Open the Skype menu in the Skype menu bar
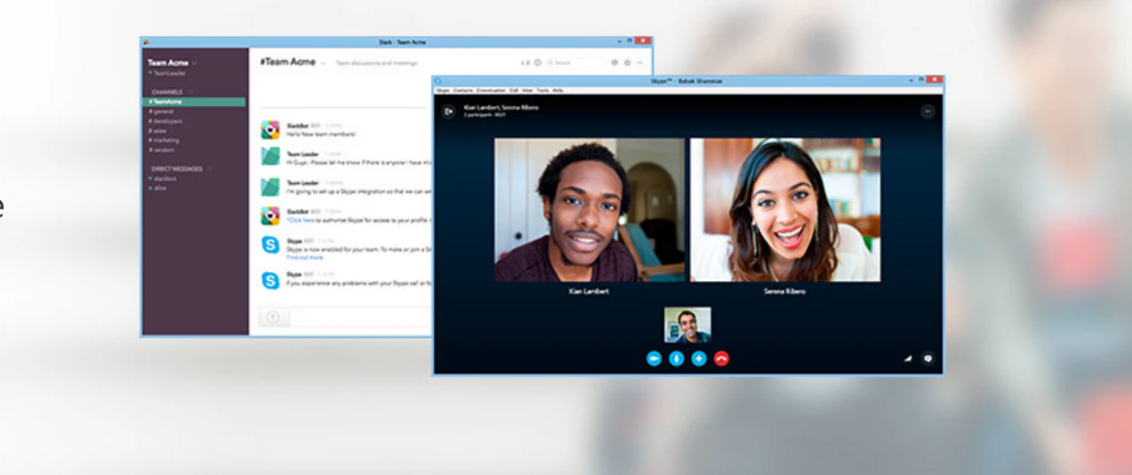Image resolution: width=1132 pixels, height=475 pixels. click(x=443, y=91)
